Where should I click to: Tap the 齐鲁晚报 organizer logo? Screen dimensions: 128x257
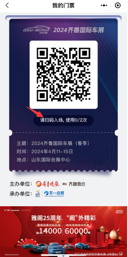pos(48,184)
